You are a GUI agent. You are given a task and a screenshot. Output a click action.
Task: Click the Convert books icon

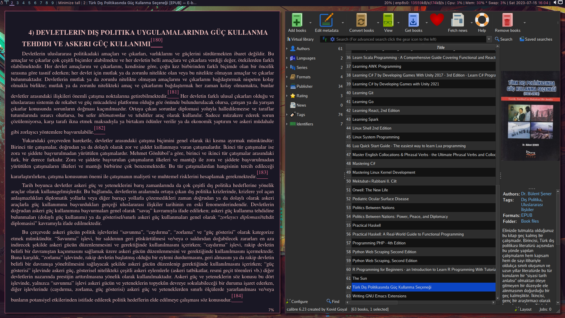(361, 21)
